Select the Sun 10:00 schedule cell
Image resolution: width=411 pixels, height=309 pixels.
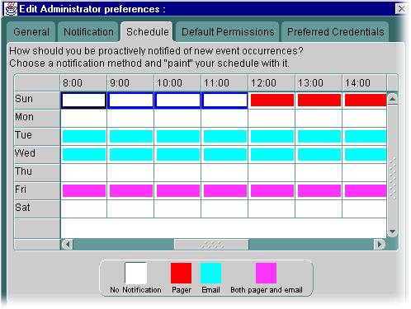pyautogui.click(x=178, y=101)
